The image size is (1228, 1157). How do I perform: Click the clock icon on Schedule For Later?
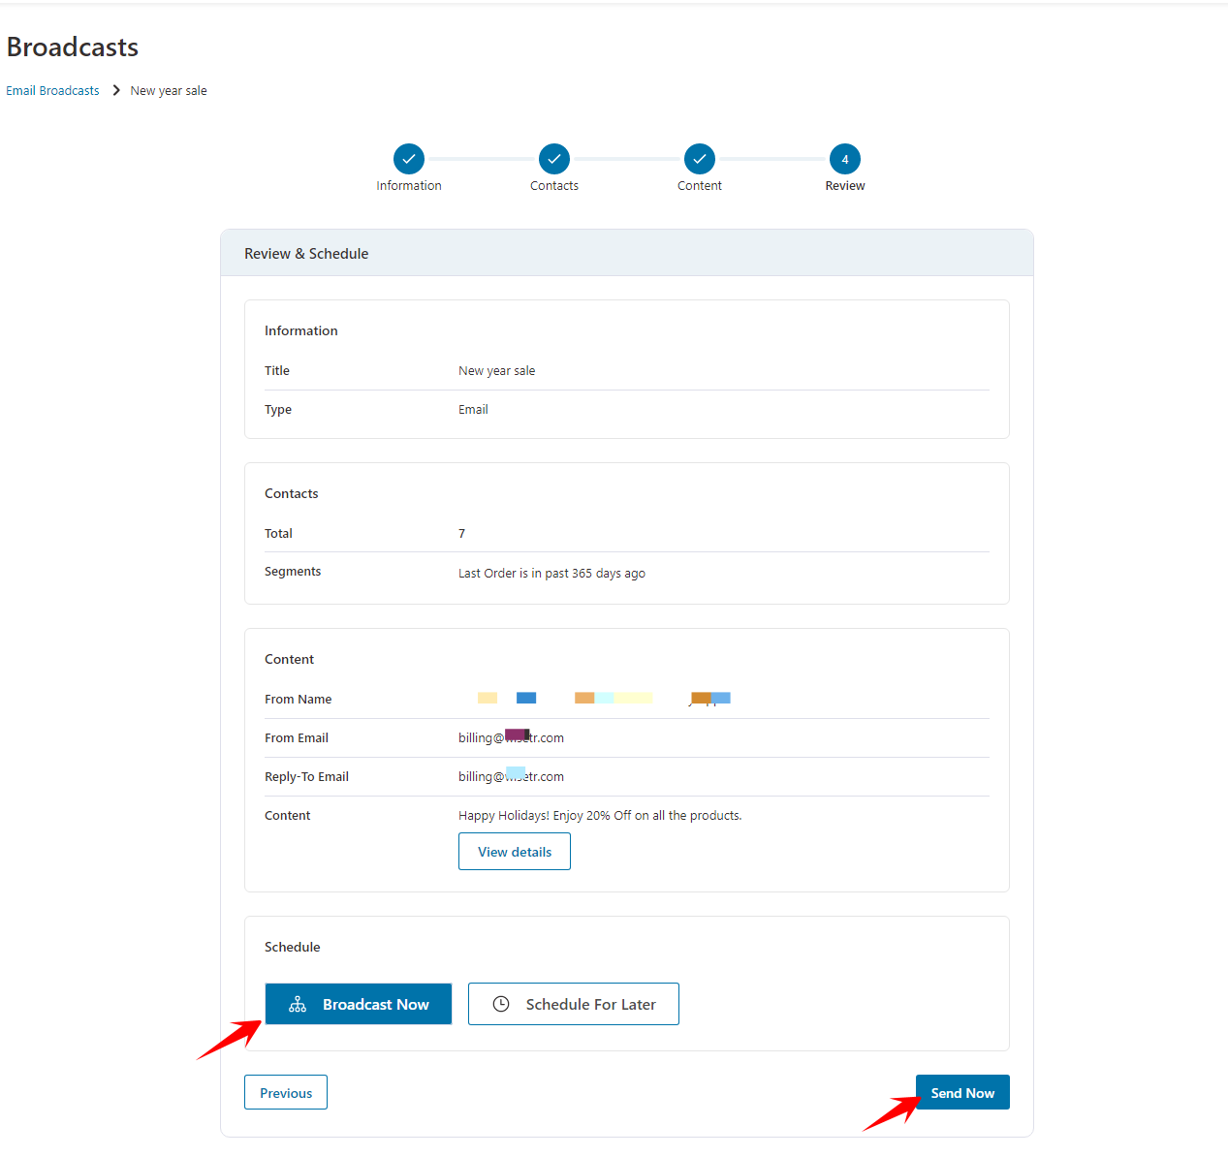(501, 1004)
